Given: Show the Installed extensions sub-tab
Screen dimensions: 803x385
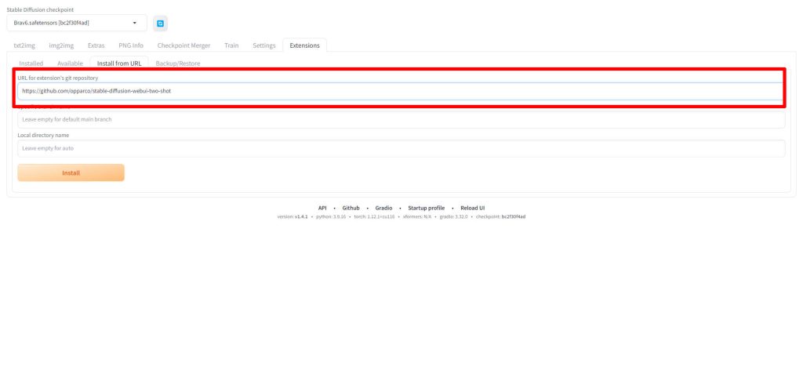Looking at the screenshot, I should click(x=31, y=64).
